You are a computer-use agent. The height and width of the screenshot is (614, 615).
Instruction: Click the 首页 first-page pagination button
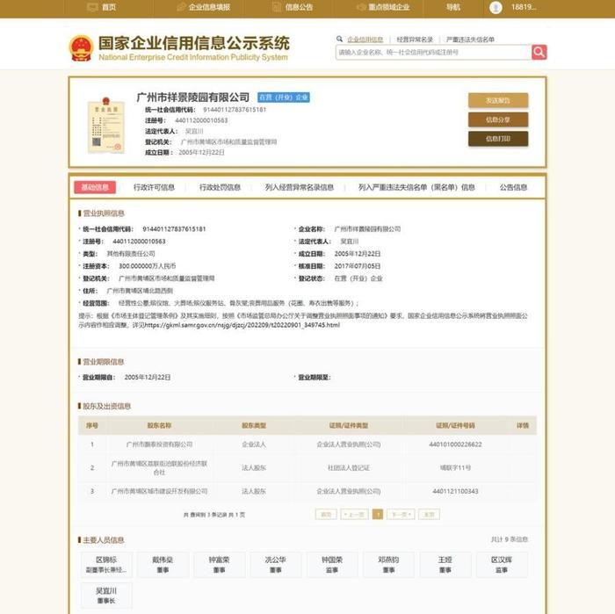326,515
